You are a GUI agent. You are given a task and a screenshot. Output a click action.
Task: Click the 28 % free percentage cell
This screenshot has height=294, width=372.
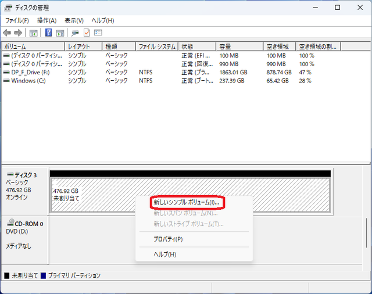305,81
